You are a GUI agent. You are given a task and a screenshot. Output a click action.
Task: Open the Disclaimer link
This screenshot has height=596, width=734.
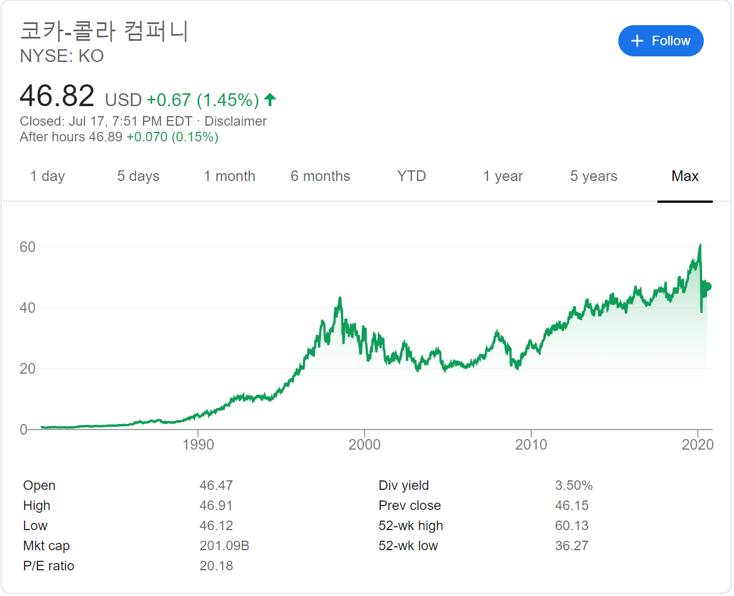(x=235, y=121)
